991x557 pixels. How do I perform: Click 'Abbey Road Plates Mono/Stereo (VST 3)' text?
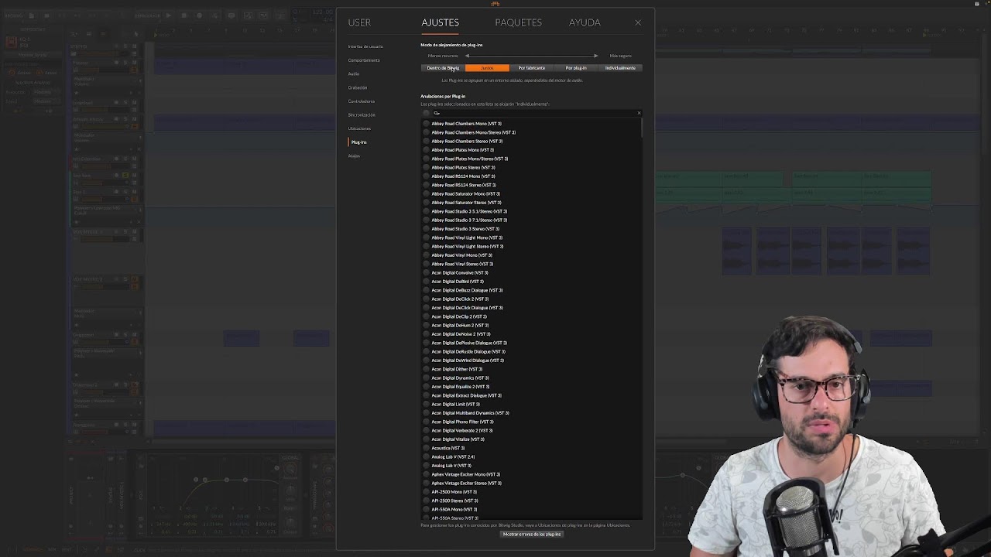click(469, 159)
